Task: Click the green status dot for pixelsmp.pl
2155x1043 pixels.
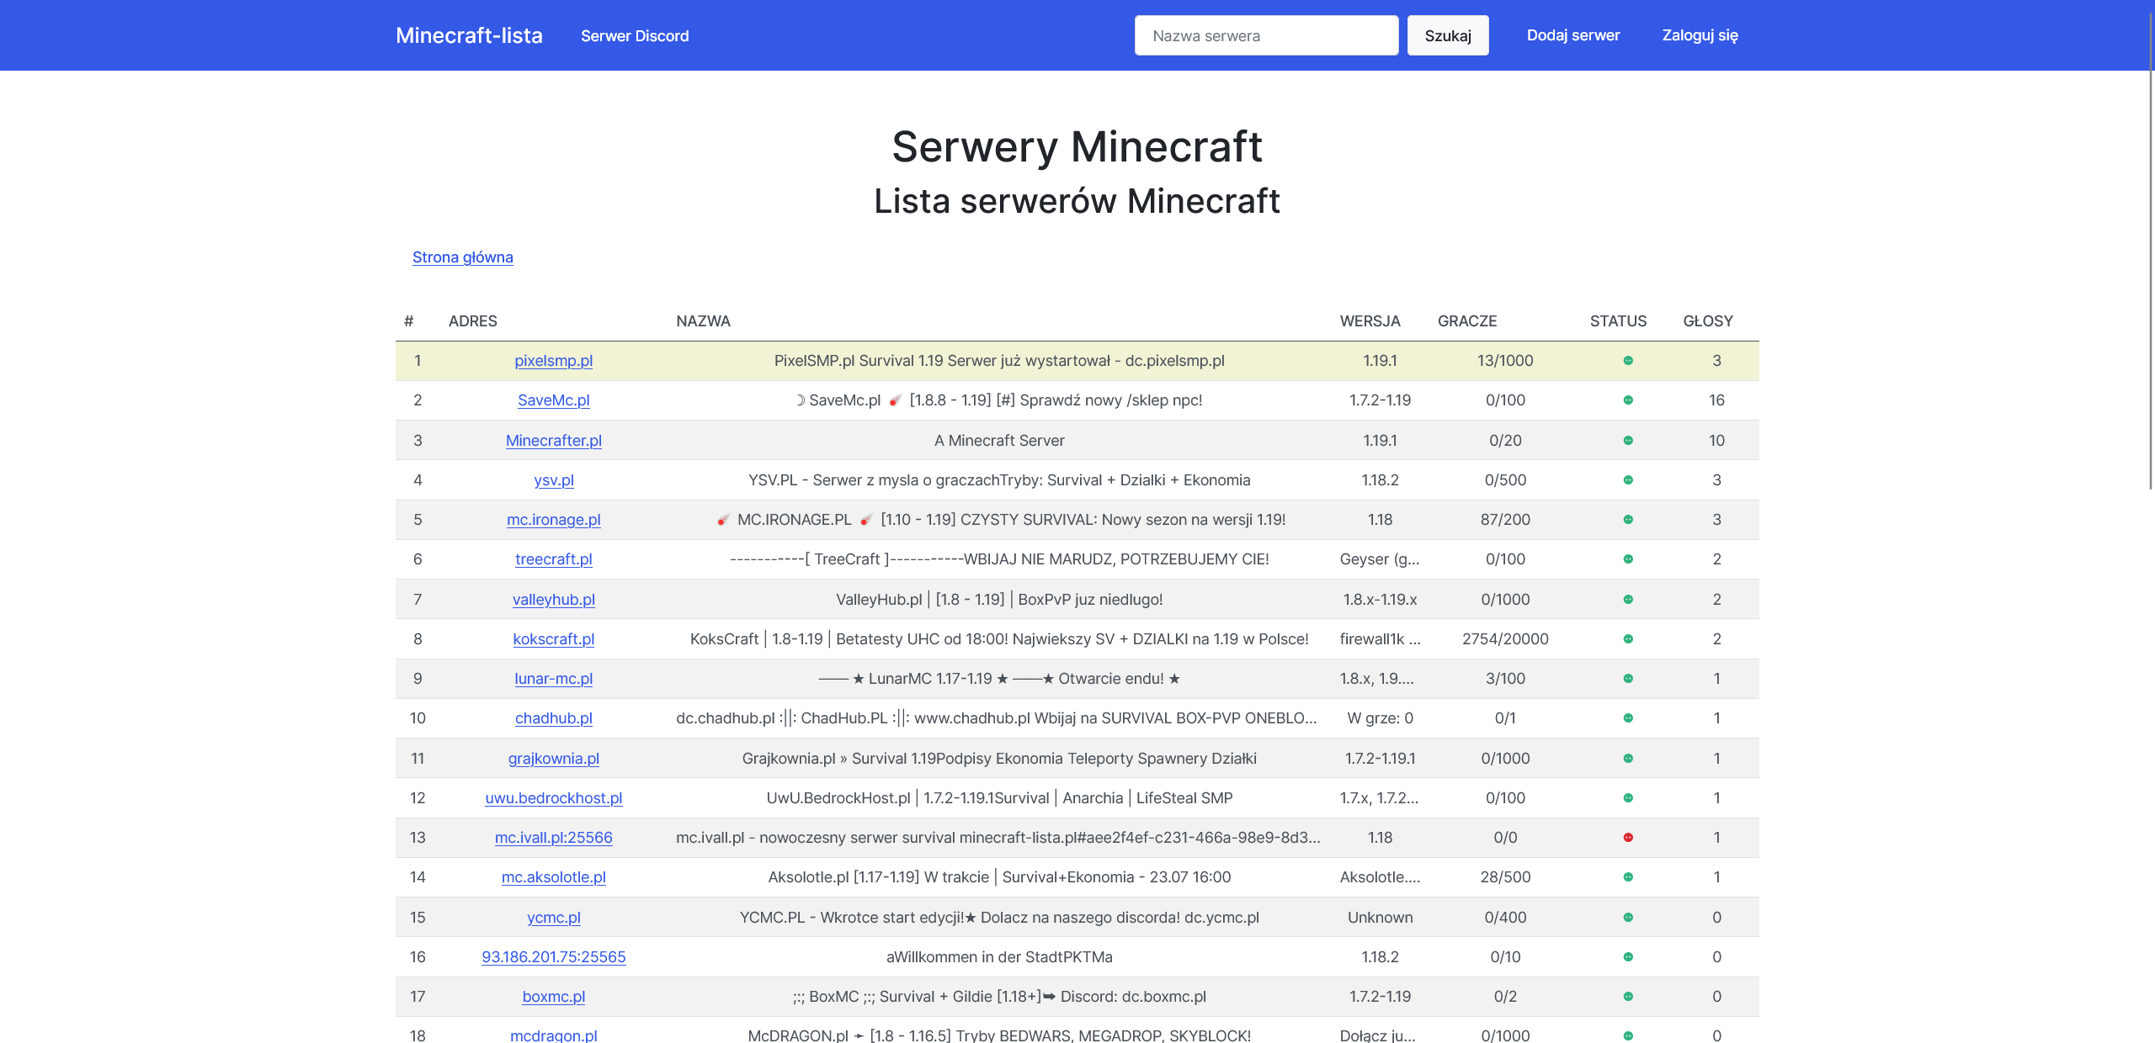Action: click(1628, 361)
